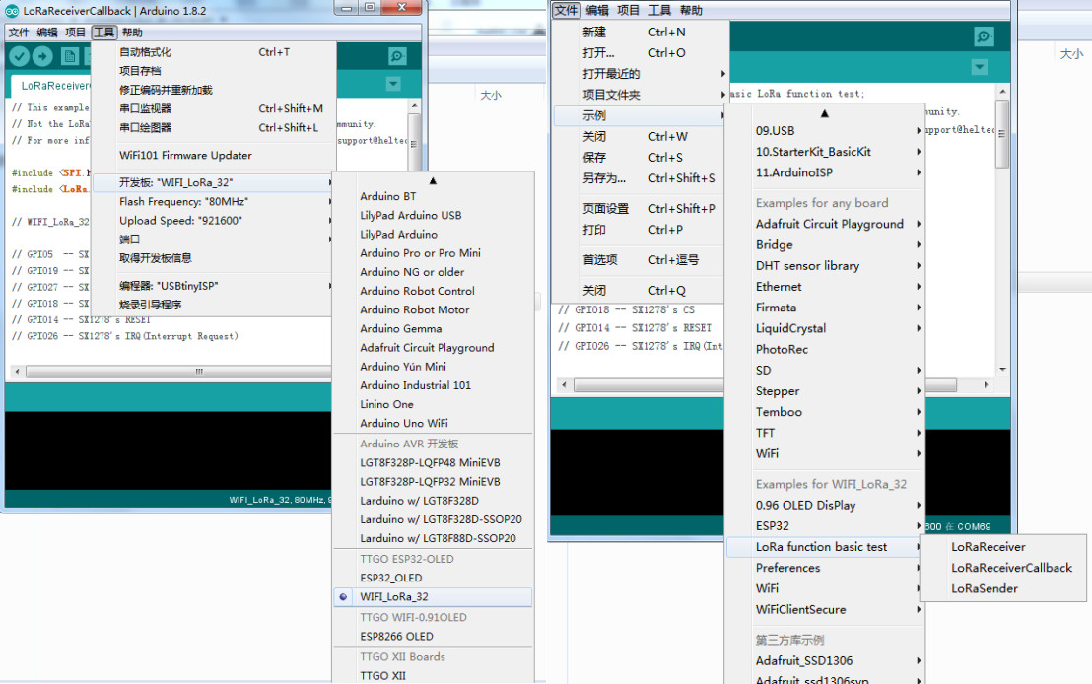Open 示例 examples submenu
This screenshot has height=684, width=1092.
coord(641,115)
